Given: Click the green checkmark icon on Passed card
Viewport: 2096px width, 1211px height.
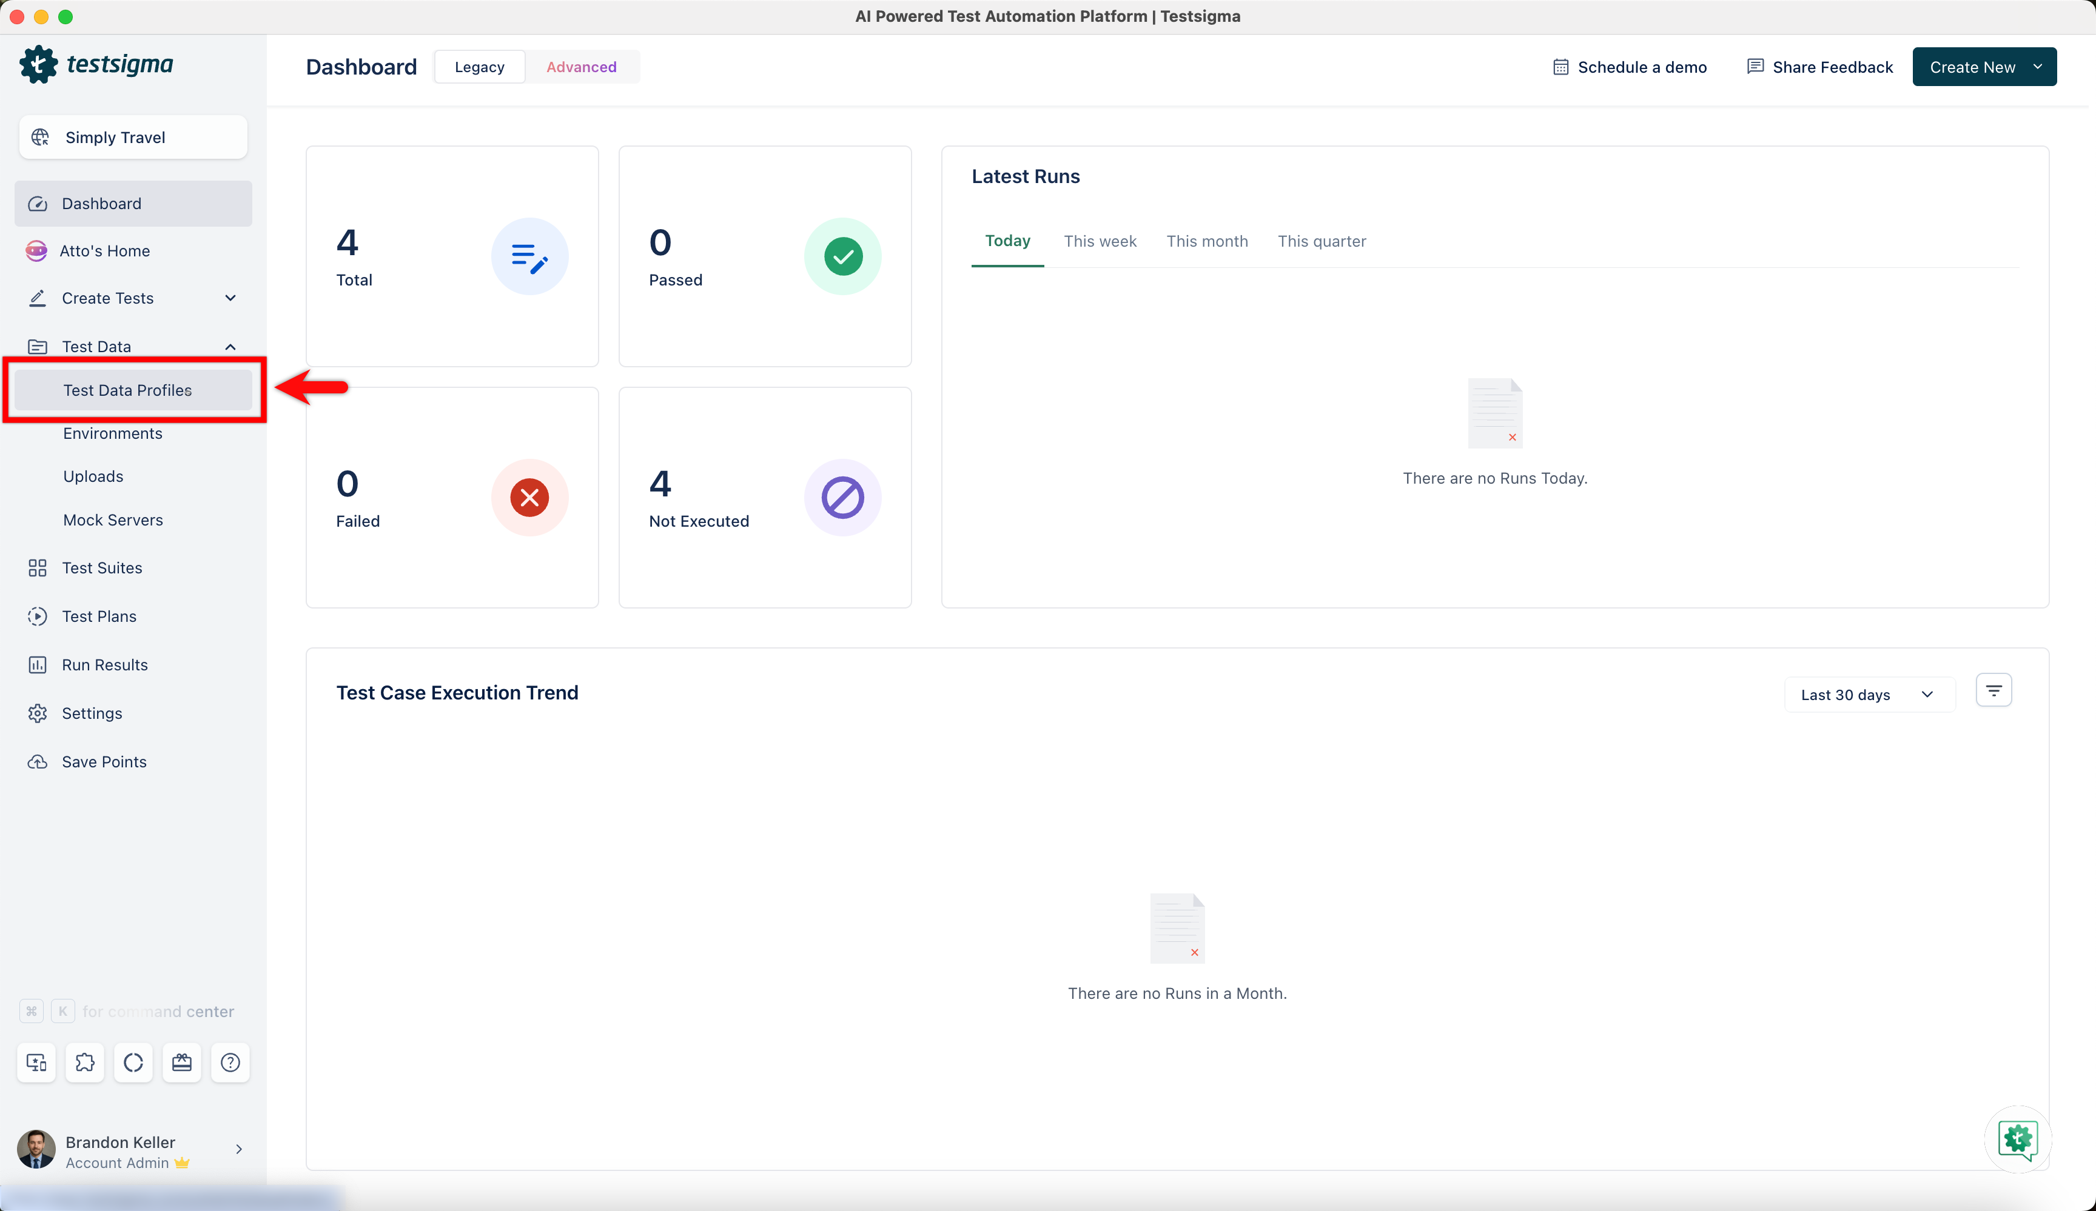Looking at the screenshot, I should click(842, 257).
